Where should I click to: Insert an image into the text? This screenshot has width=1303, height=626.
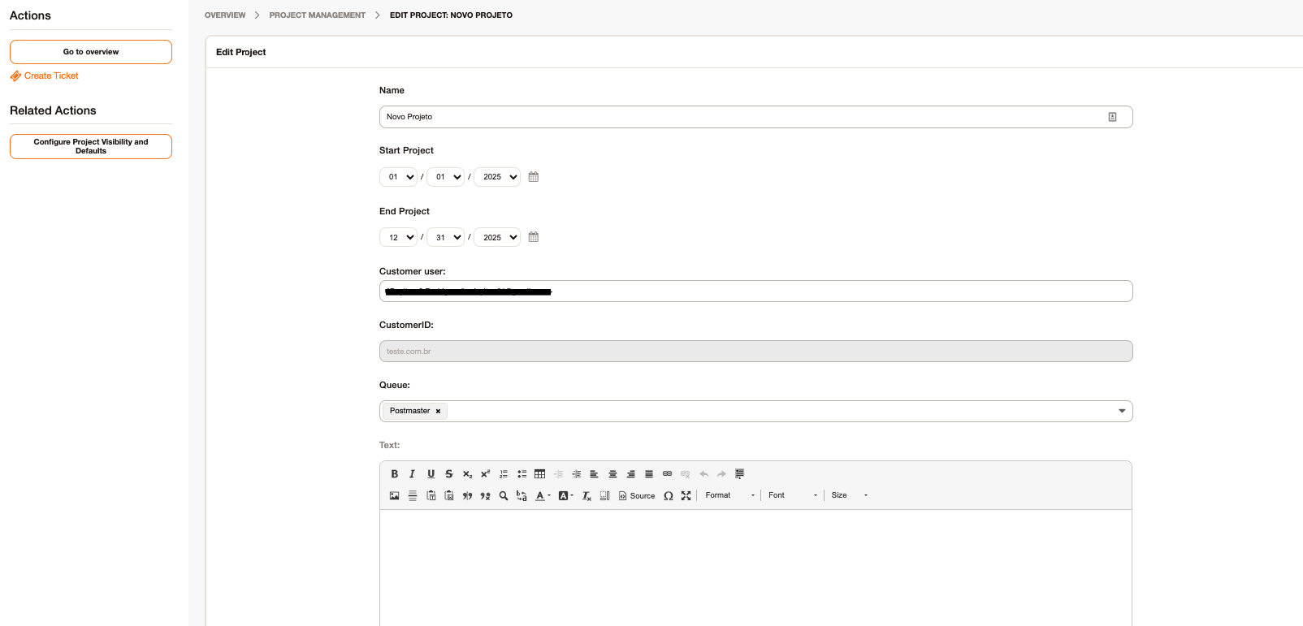point(394,495)
